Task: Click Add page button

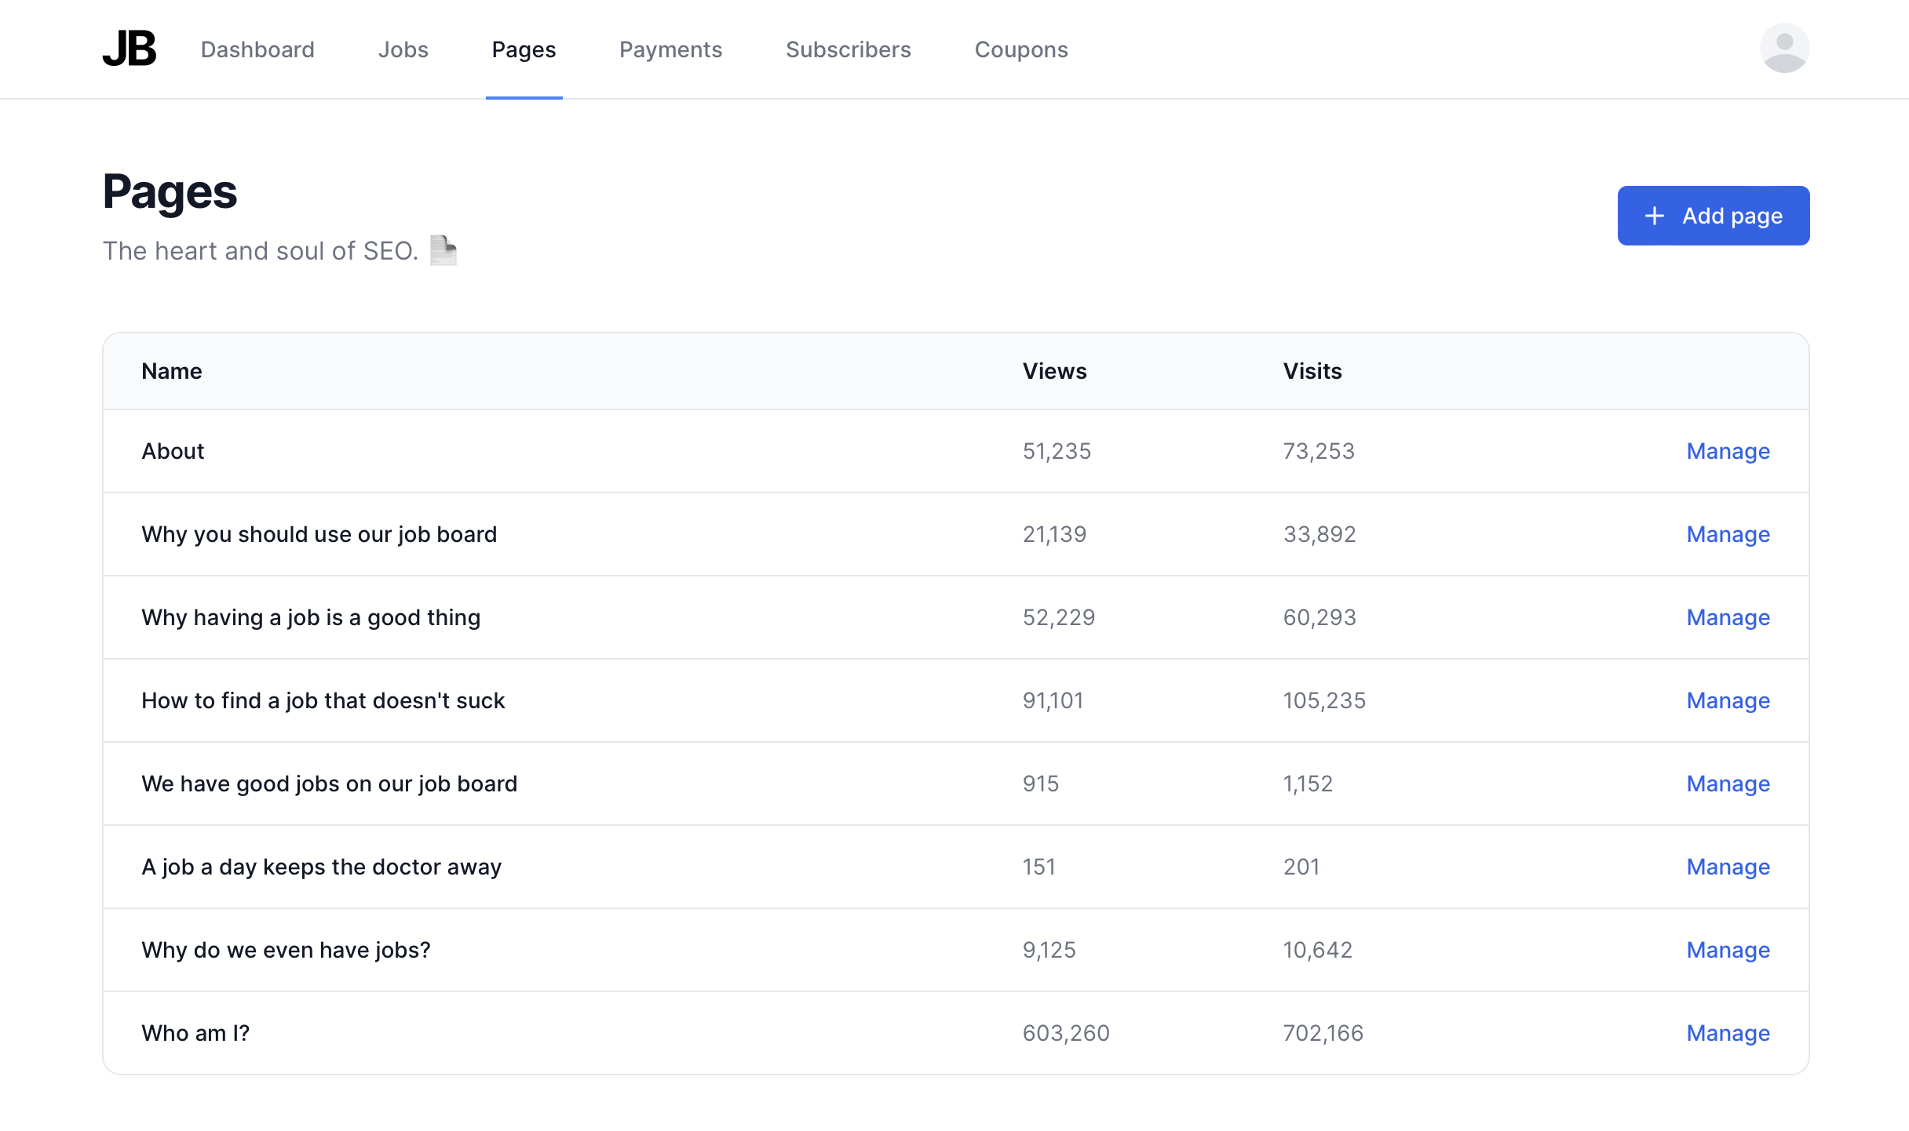Action: 1714,216
